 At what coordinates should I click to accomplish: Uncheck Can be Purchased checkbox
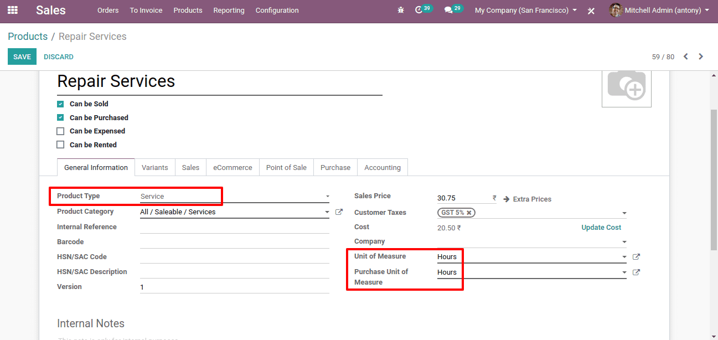pyautogui.click(x=60, y=118)
